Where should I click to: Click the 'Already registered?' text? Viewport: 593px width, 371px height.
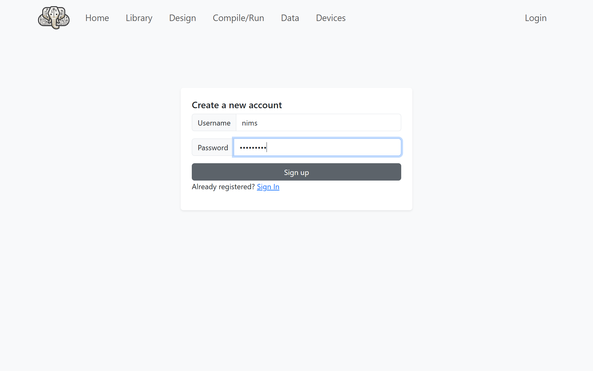(x=223, y=187)
